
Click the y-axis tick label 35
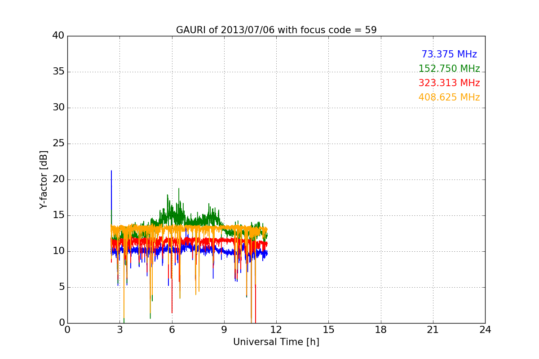click(x=58, y=72)
